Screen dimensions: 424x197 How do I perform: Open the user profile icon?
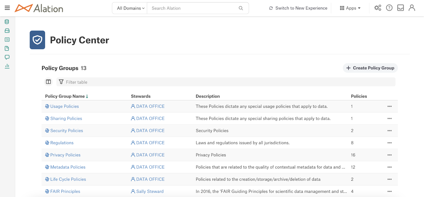click(412, 8)
